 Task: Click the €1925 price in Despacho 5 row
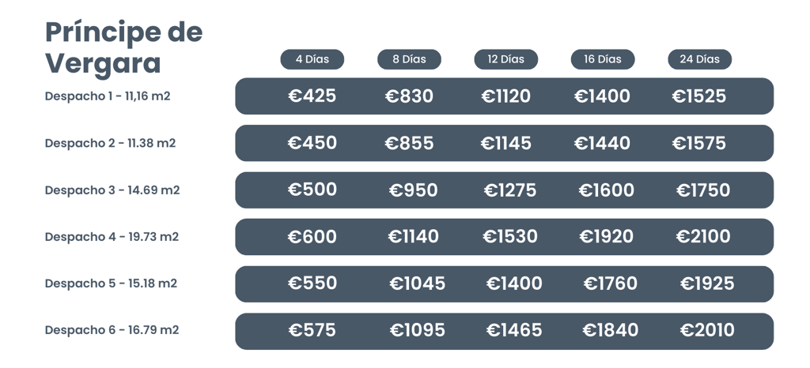[706, 284]
